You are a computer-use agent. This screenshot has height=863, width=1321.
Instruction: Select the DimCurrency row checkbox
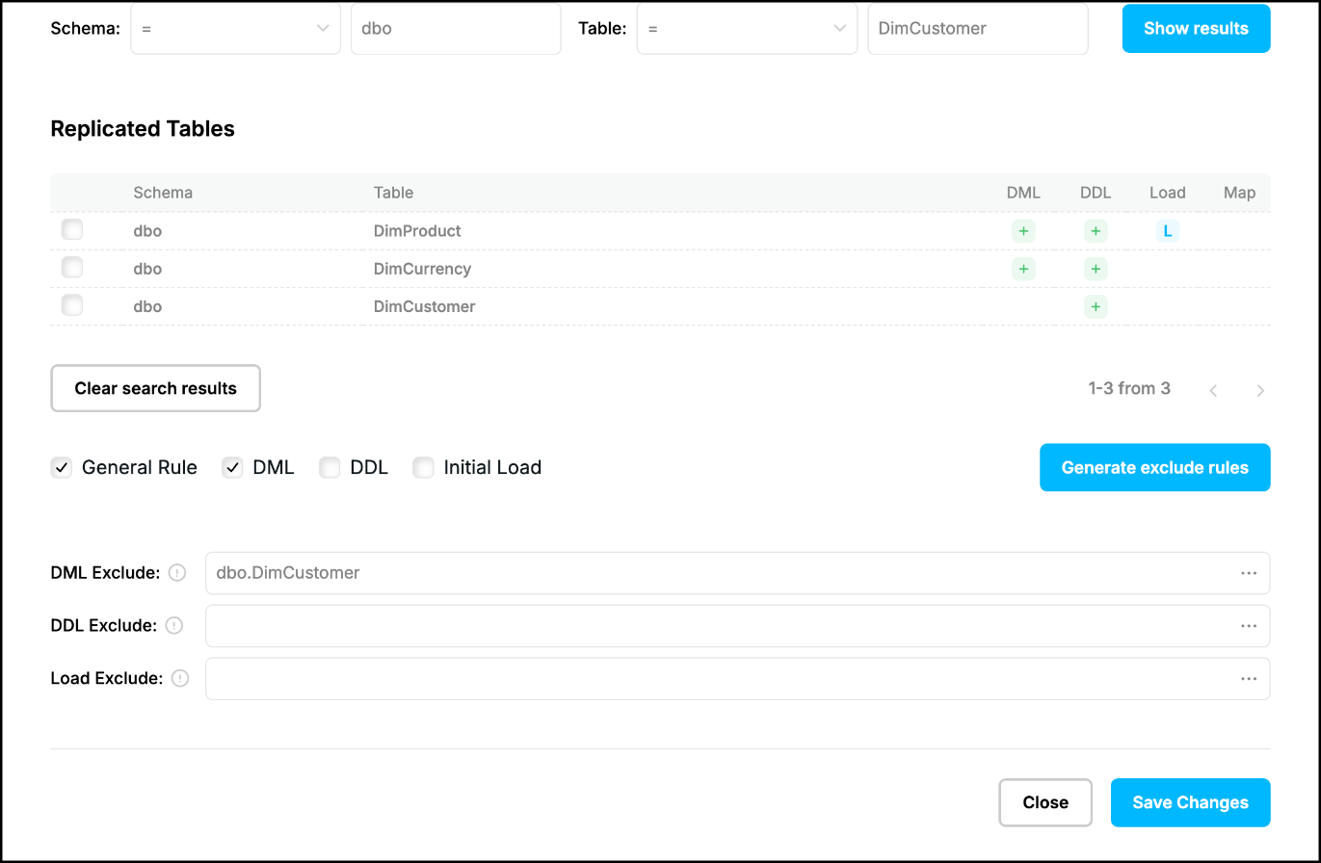72,268
